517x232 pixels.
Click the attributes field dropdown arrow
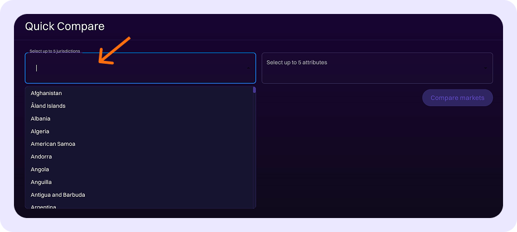(x=485, y=68)
